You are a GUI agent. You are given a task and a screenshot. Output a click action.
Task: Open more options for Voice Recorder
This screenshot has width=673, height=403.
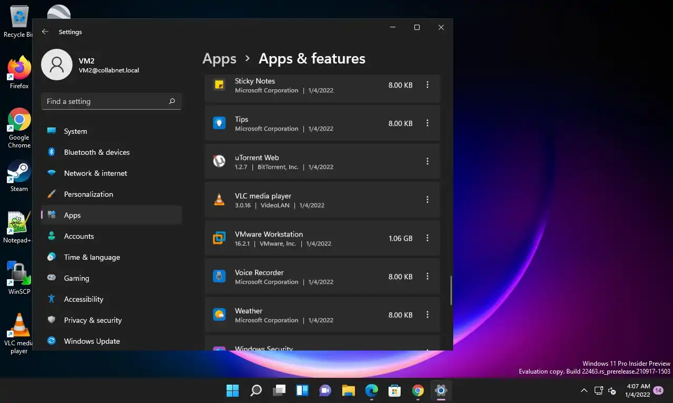427,277
